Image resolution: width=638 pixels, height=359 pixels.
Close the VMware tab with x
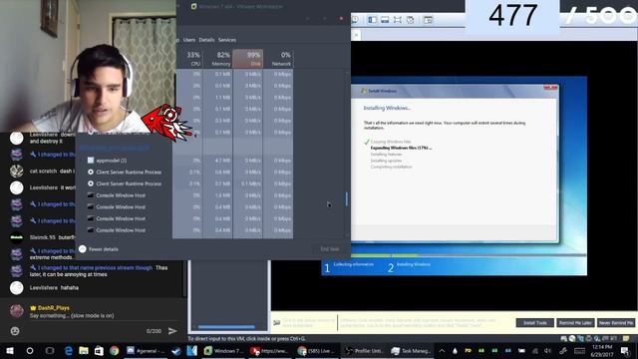pos(356,36)
